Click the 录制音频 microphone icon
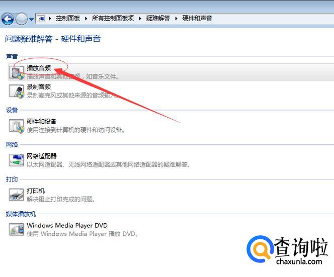Screen dimensions: 334x277 [16, 91]
